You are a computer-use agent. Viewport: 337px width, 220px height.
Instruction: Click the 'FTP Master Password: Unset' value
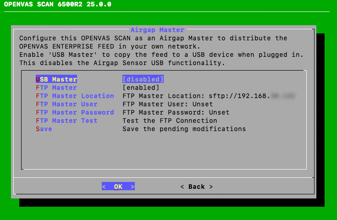[176, 112]
